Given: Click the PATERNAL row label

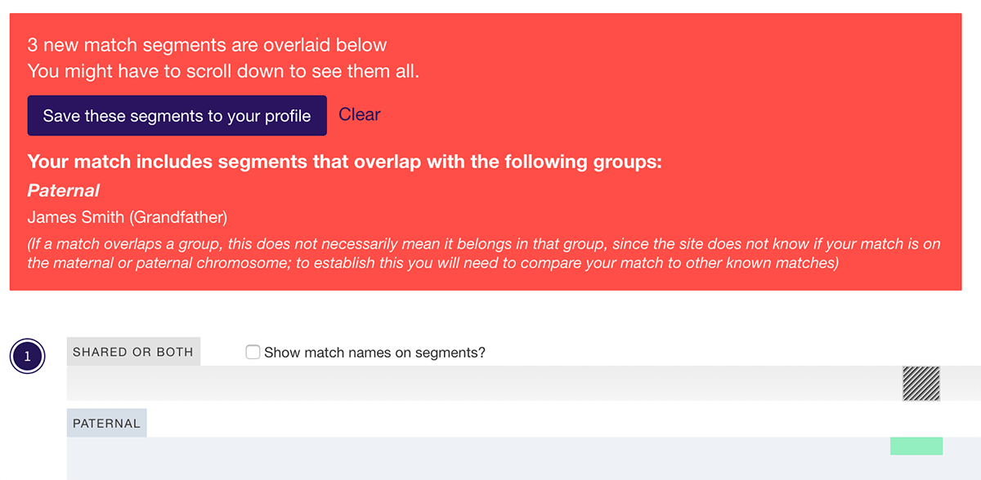Looking at the screenshot, I should (106, 424).
